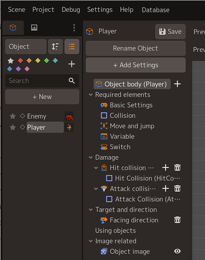Pick the green diamond color tag
The height and width of the screenshot is (260, 205).
(x=46, y=60)
